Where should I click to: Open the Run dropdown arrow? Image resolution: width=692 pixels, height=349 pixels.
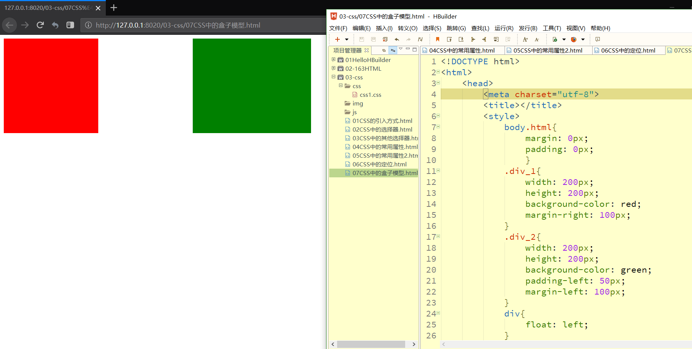[x=564, y=39]
